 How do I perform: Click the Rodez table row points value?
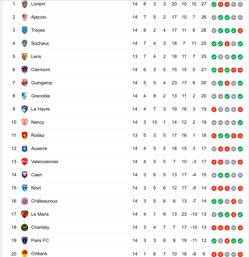point(204,135)
